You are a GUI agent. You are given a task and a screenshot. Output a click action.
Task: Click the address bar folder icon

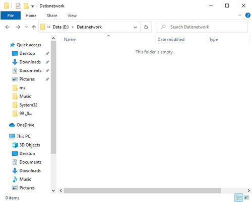click(x=43, y=27)
